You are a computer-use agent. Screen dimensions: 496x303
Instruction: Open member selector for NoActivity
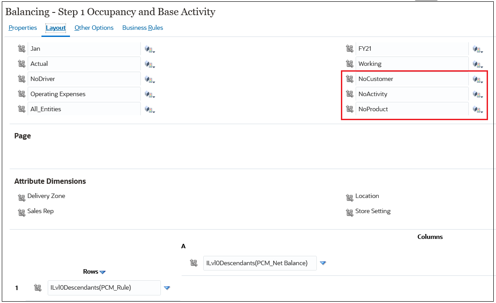(478, 94)
